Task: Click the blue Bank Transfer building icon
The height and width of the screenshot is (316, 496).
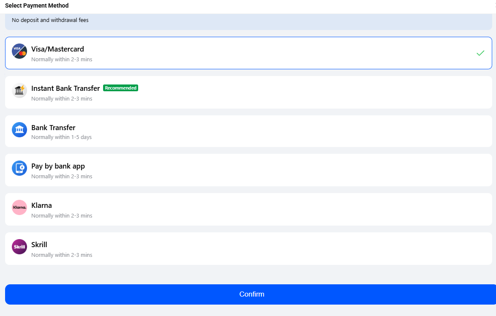Action: tap(19, 130)
